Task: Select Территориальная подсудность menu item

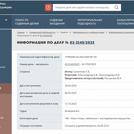Action: (89, 22)
